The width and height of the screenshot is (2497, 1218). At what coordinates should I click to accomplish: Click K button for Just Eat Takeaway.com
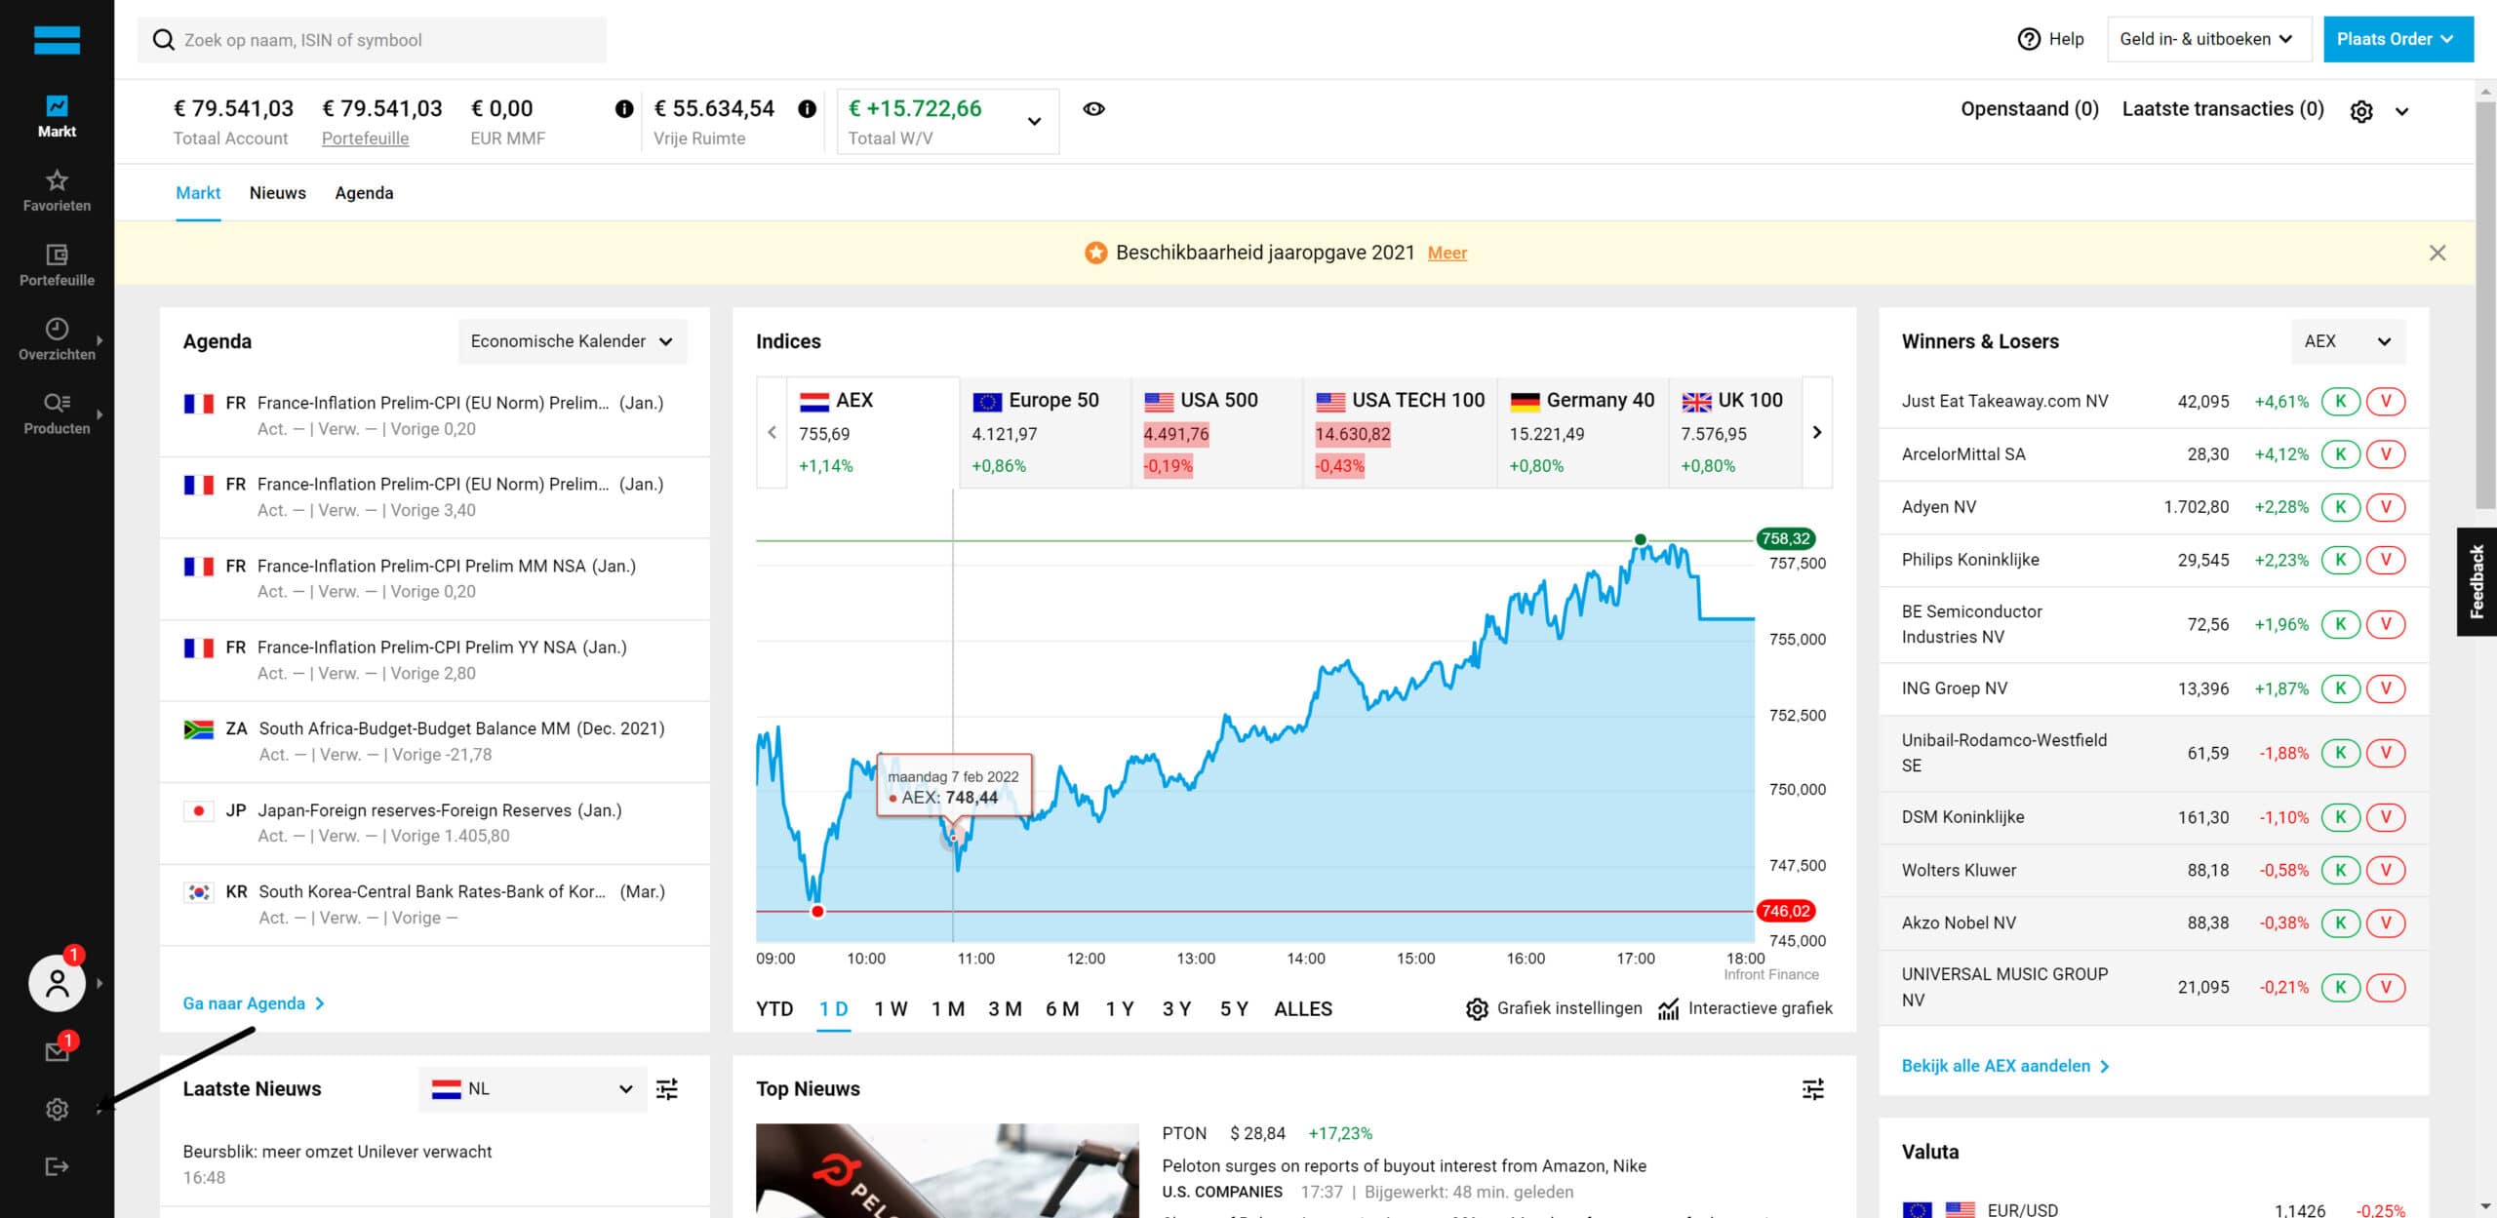[2340, 401]
